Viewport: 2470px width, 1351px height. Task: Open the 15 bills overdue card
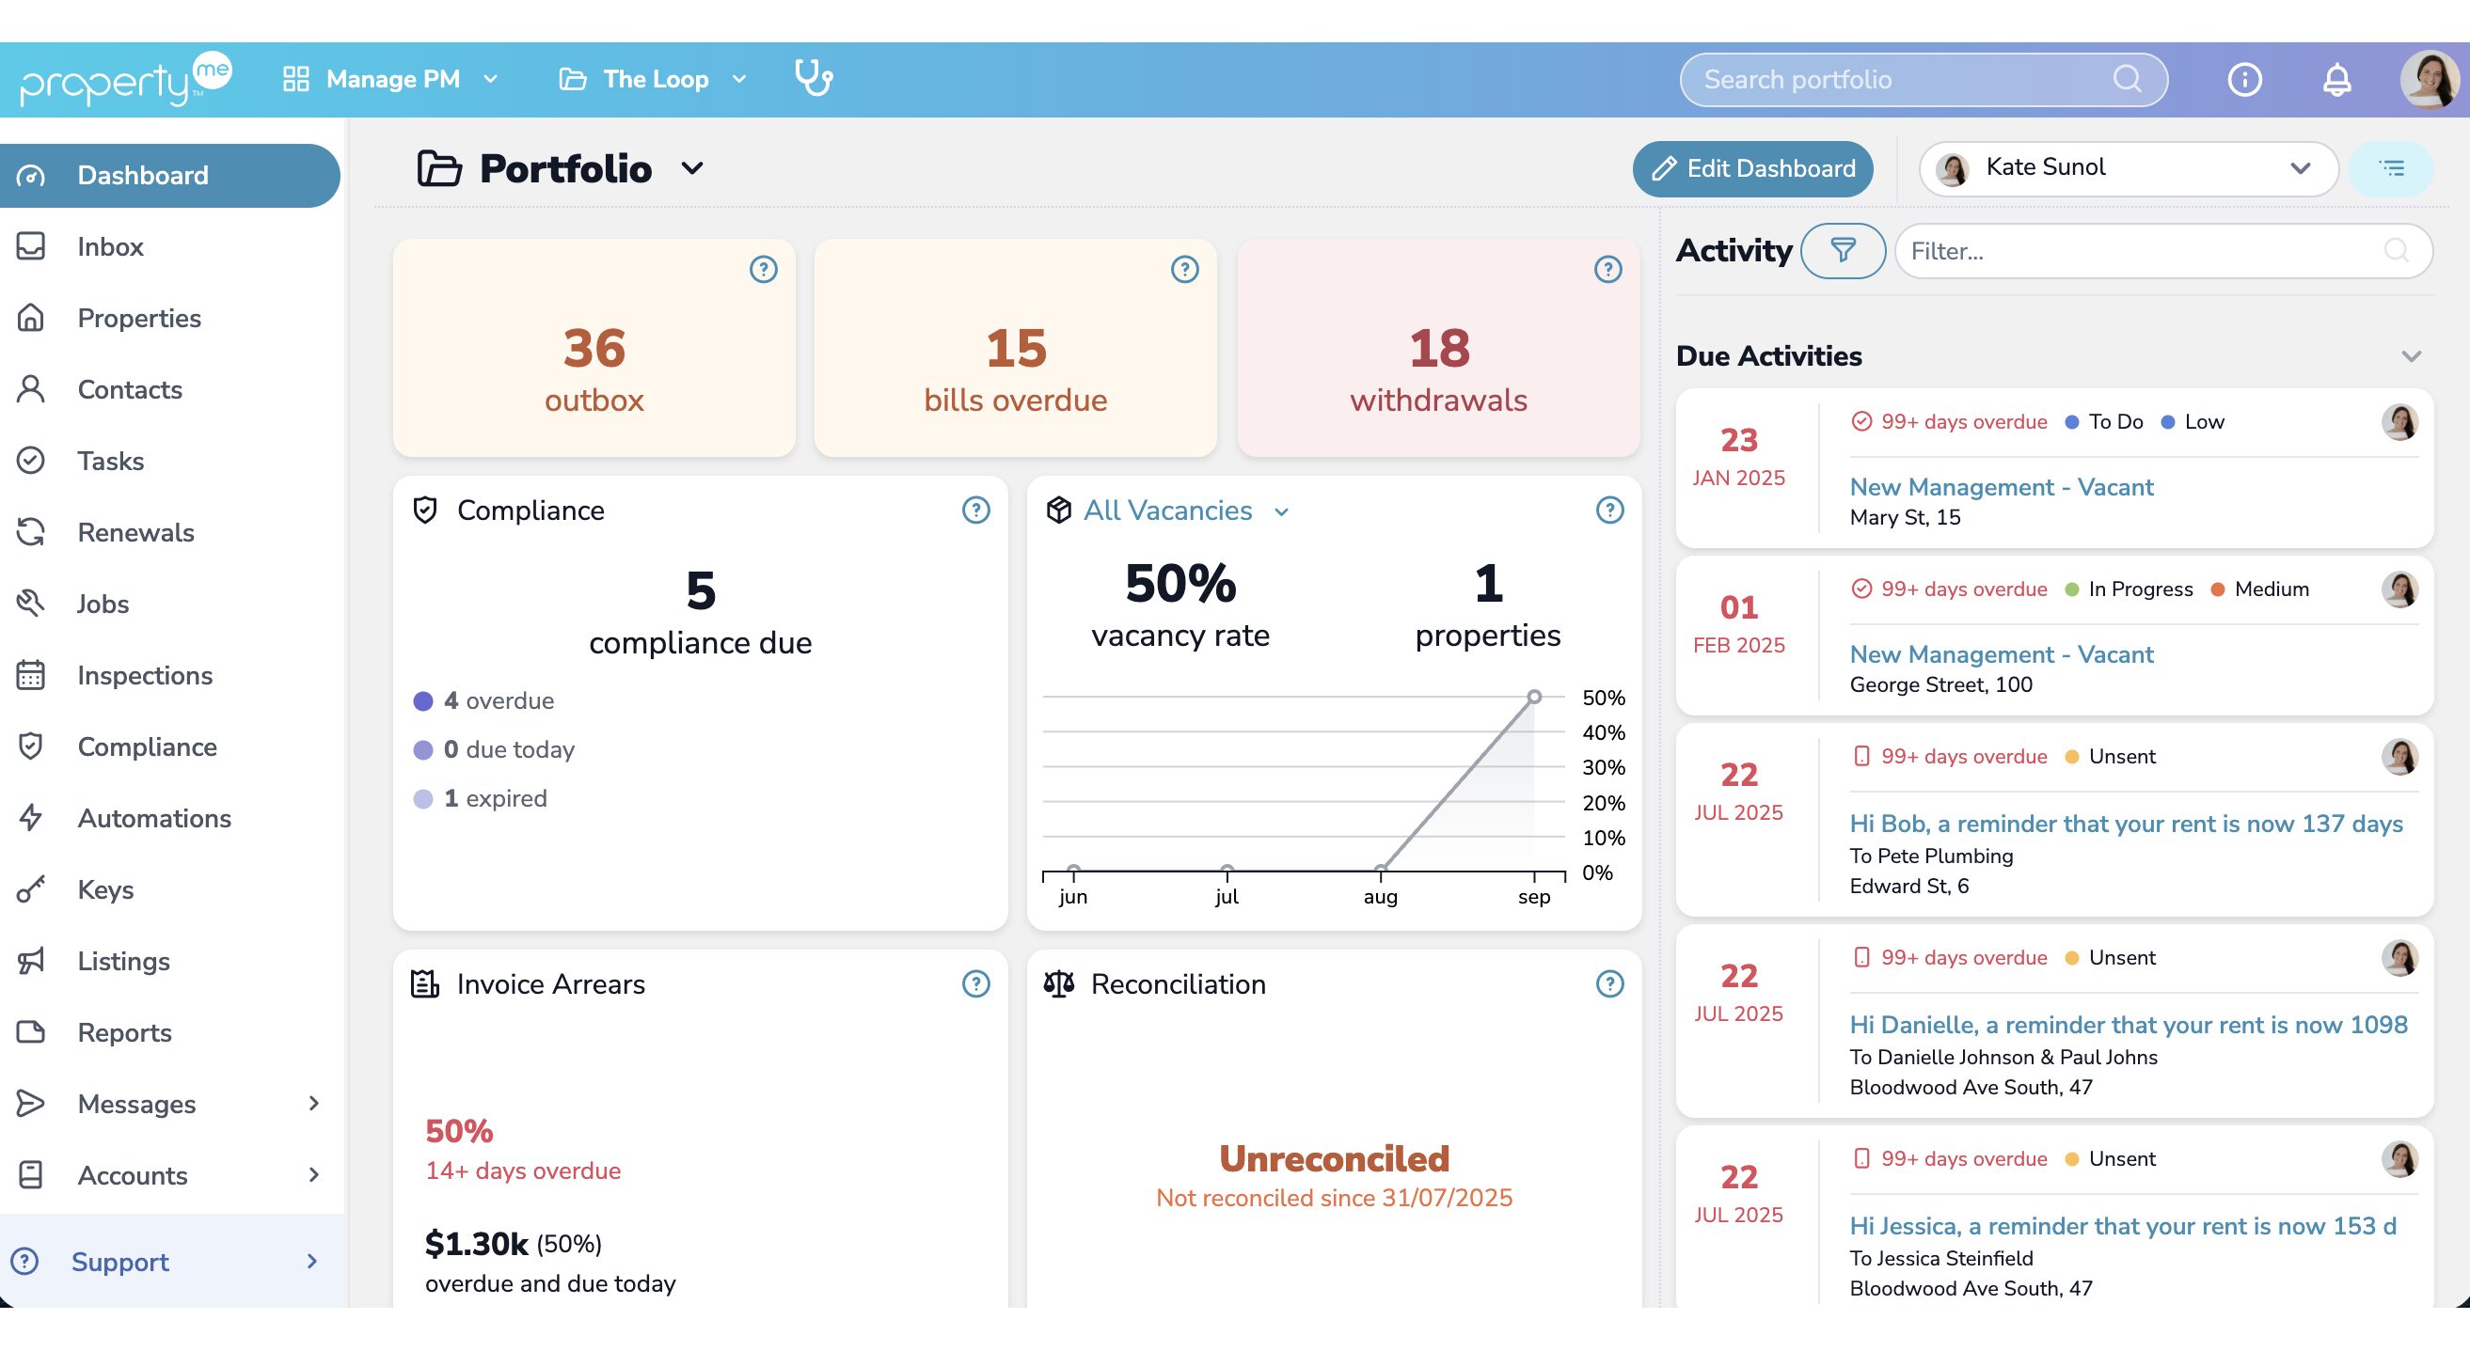1016,348
